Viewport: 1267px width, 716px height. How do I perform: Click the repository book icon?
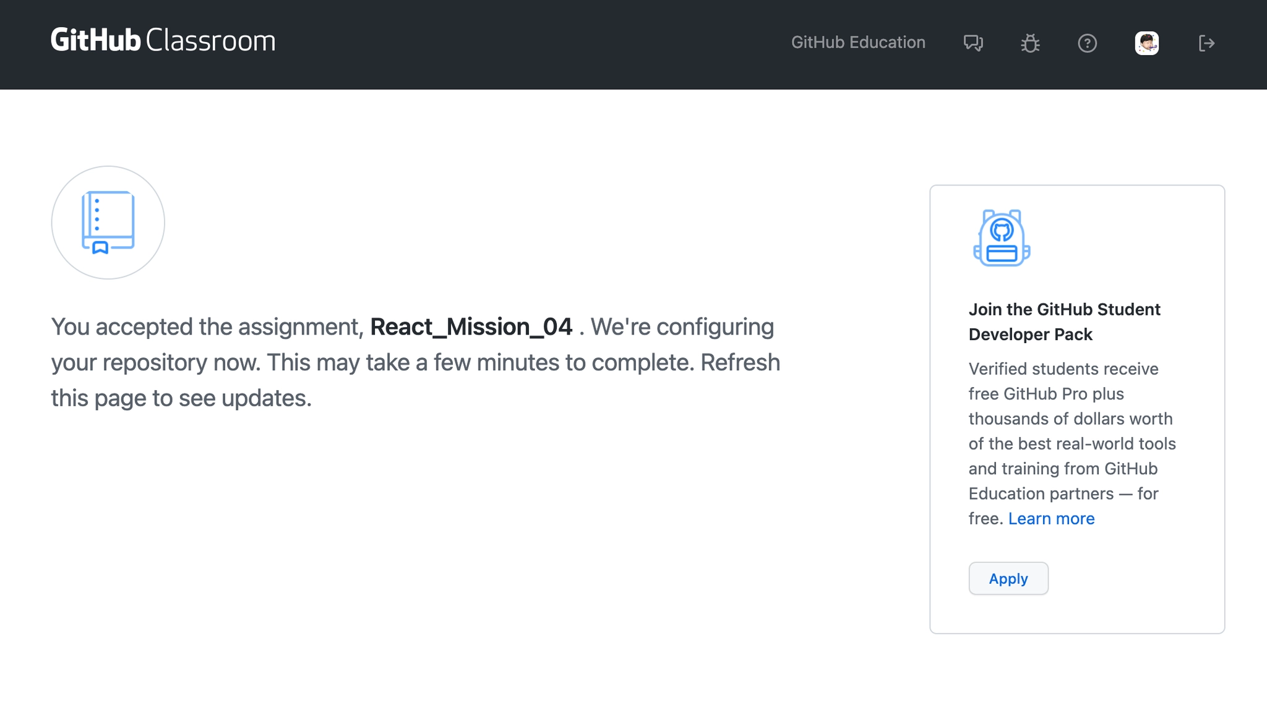click(x=108, y=223)
